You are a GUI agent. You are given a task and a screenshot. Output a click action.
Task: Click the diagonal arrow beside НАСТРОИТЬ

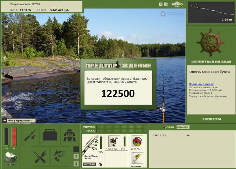click(x=100, y=164)
